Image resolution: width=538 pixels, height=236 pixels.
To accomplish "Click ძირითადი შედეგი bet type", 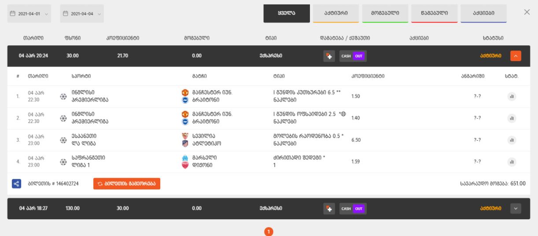I will [x=299, y=158].
